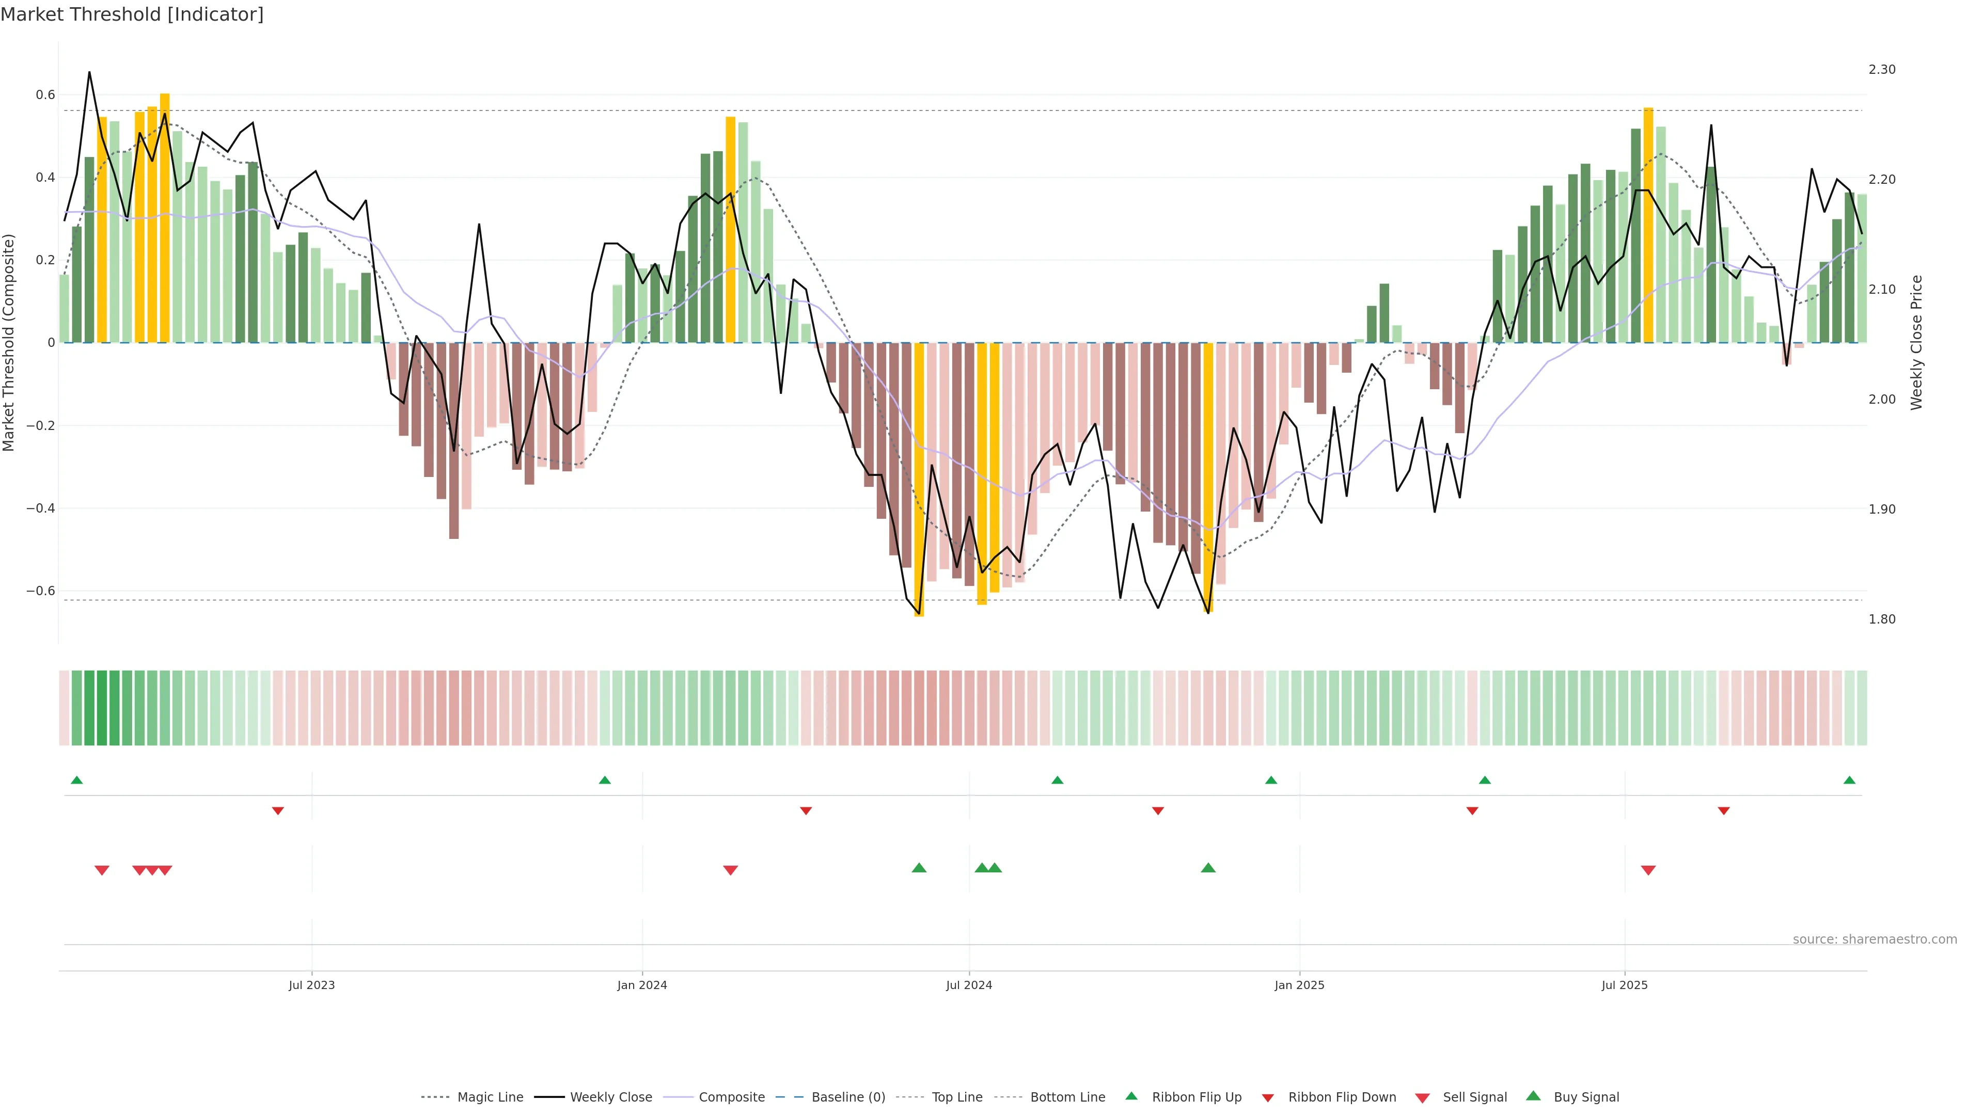Click the rightmost green Ribbon Flip Up marker
The height and width of the screenshot is (1115, 1983).
1849,780
